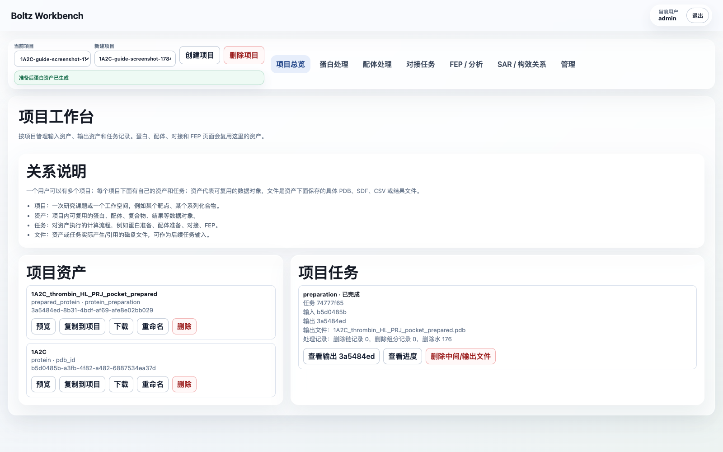Click 退出 to log out
This screenshot has width=723, height=452.
click(698, 15)
